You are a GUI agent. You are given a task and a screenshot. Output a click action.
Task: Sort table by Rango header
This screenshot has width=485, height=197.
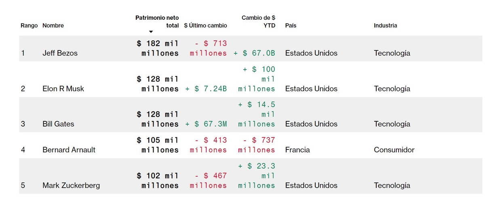tap(29, 25)
